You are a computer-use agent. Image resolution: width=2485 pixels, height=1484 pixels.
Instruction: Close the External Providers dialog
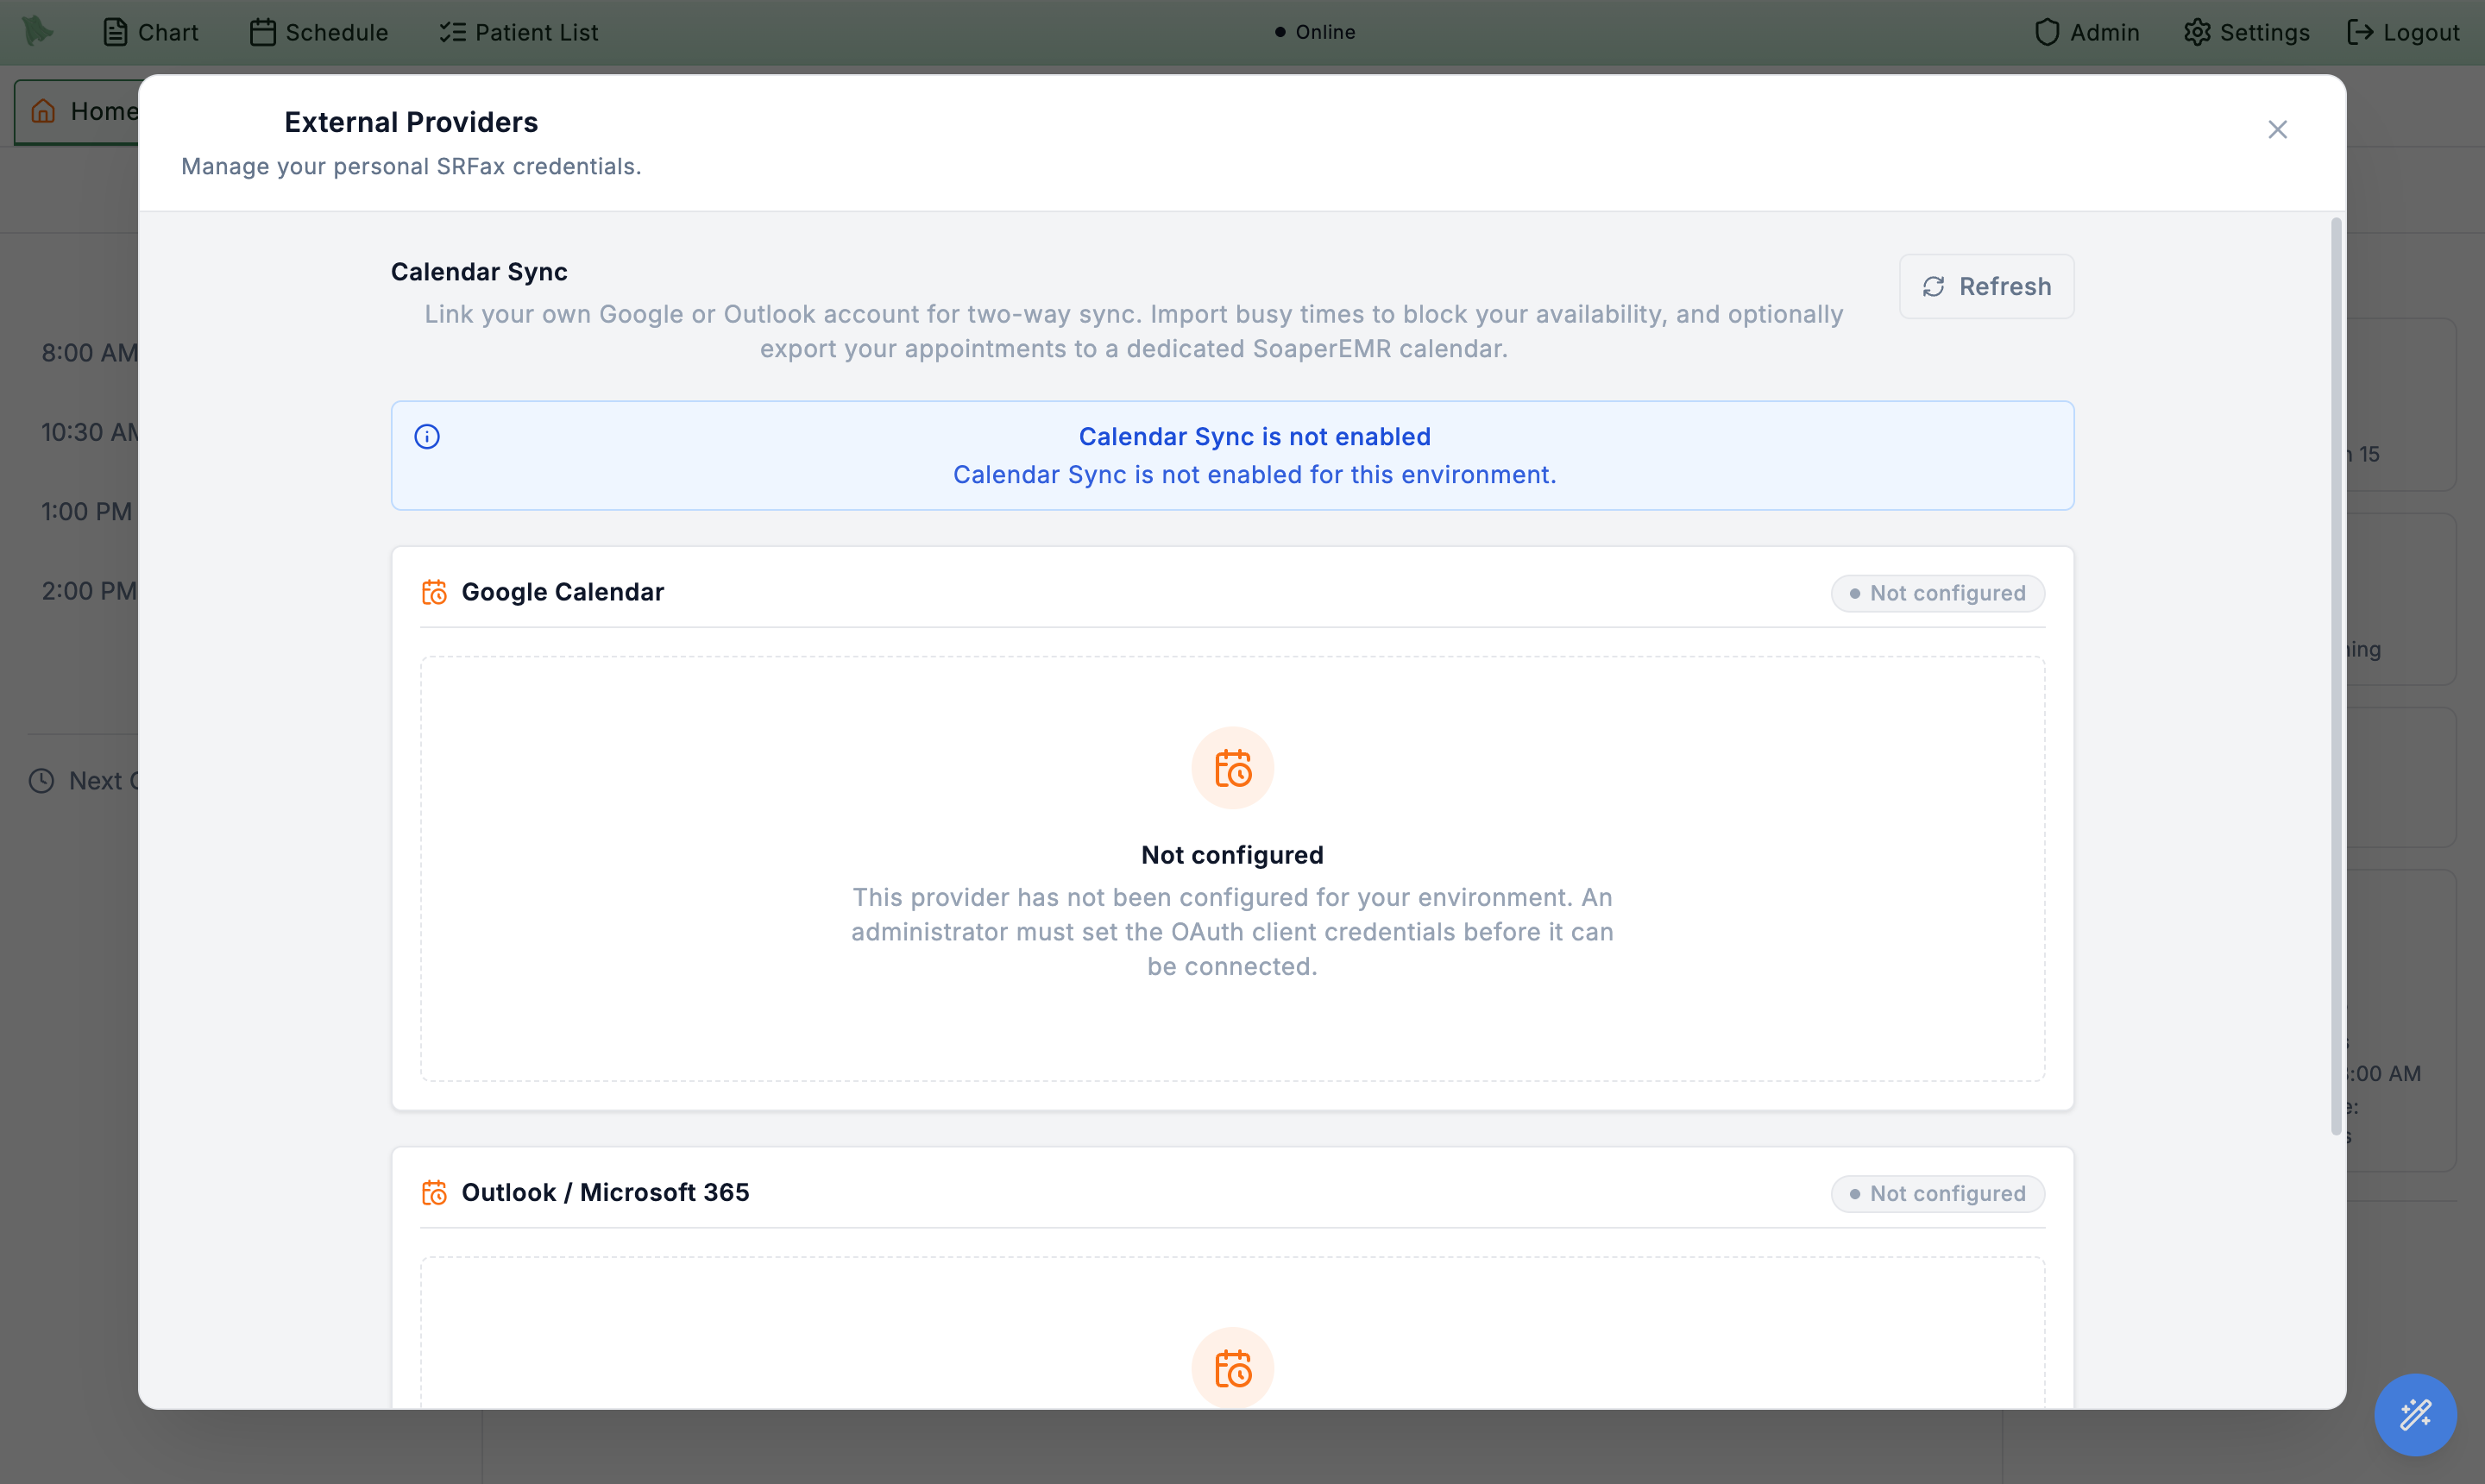[2277, 130]
